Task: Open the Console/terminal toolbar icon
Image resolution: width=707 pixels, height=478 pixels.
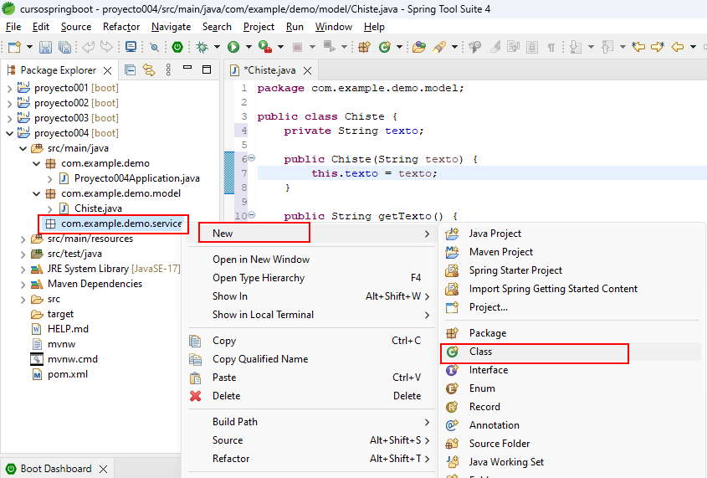Action: tap(131, 47)
